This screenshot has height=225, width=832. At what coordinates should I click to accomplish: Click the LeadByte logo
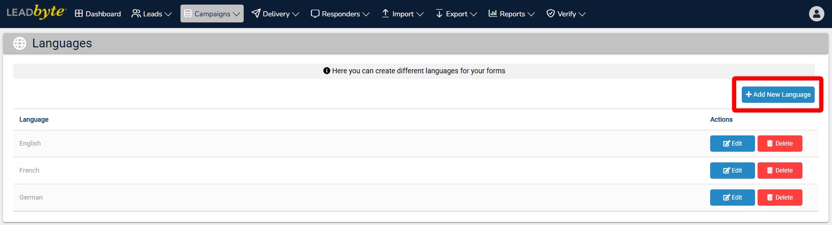[x=36, y=12]
